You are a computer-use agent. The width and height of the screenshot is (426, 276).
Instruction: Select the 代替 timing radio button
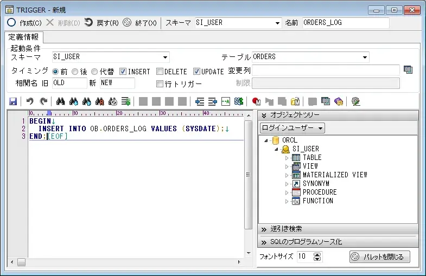94,72
